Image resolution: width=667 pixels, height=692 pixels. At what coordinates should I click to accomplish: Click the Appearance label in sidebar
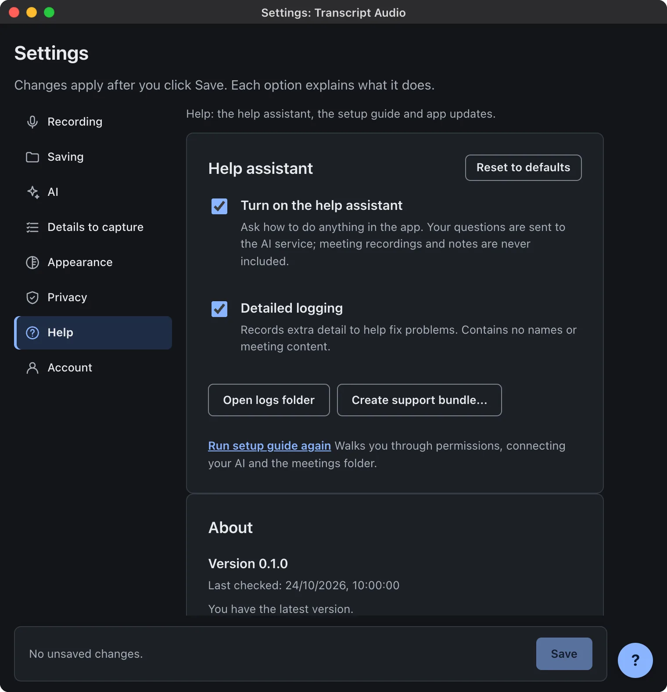(x=80, y=262)
